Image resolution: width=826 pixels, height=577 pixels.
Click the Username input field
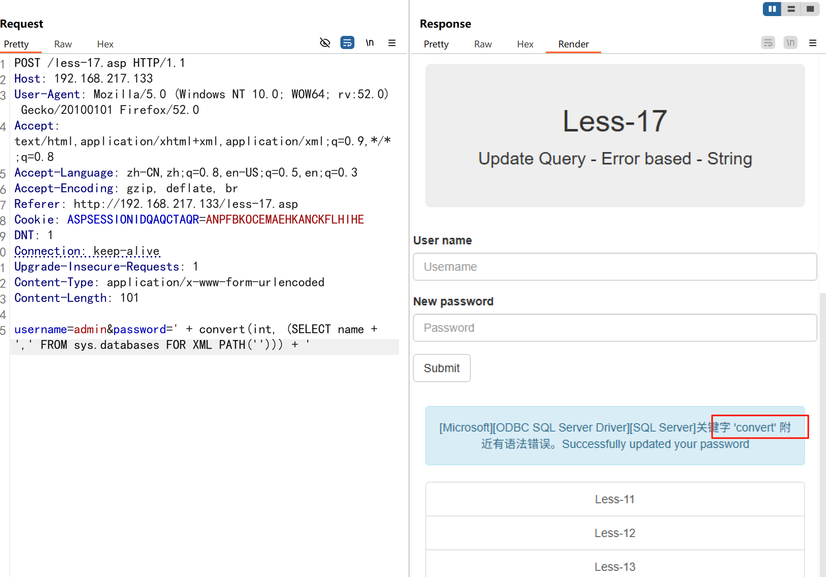coord(614,267)
